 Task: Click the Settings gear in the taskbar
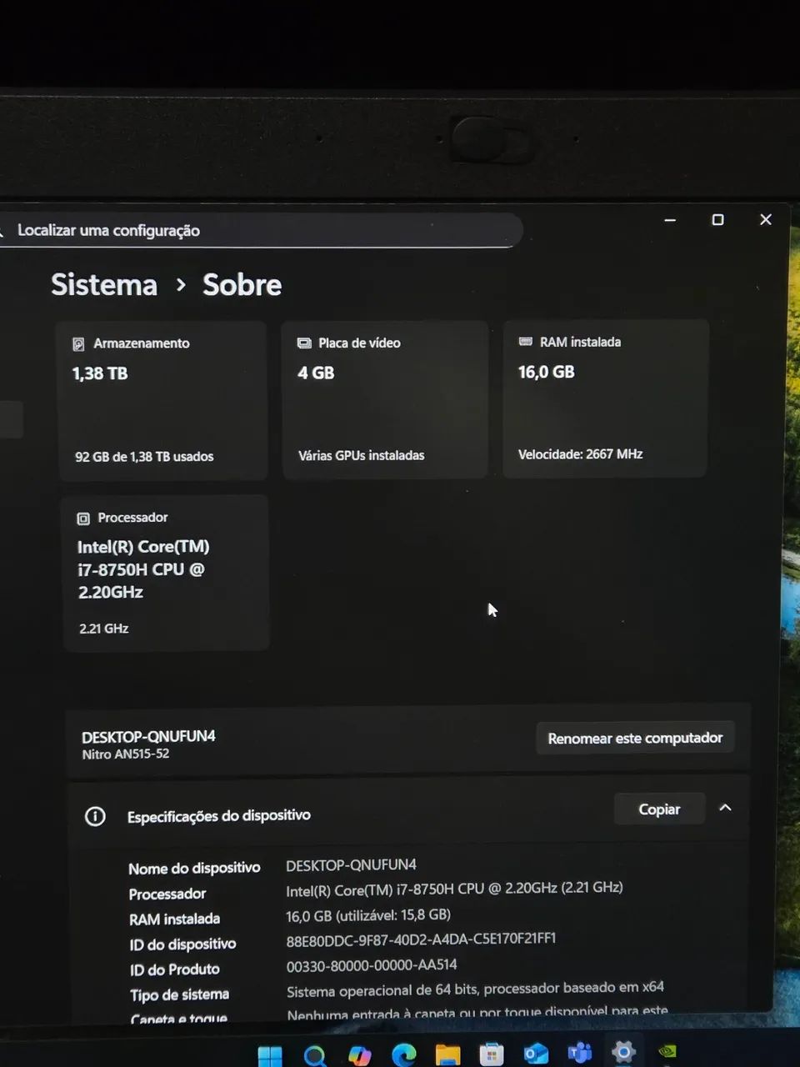tap(623, 1052)
